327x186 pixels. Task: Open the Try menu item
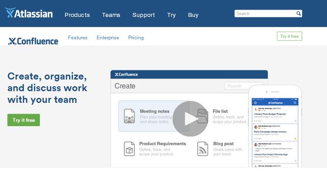pos(172,15)
